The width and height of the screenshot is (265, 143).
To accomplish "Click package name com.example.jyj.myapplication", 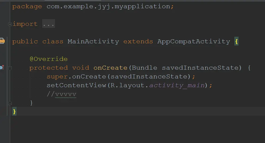I will [108, 7].
